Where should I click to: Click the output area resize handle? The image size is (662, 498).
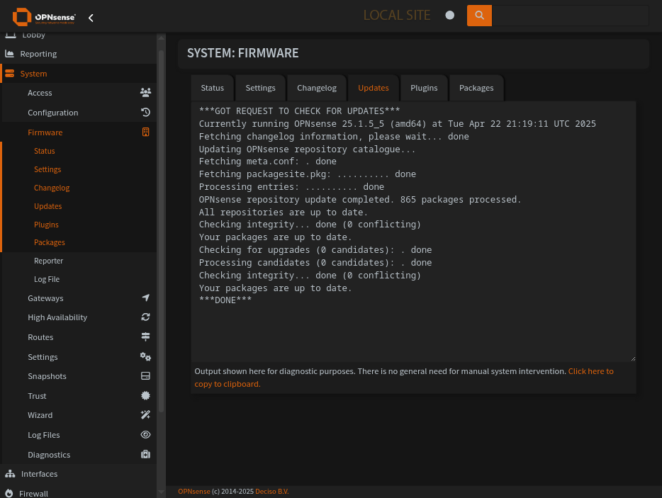pyautogui.click(x=633, y=358)
